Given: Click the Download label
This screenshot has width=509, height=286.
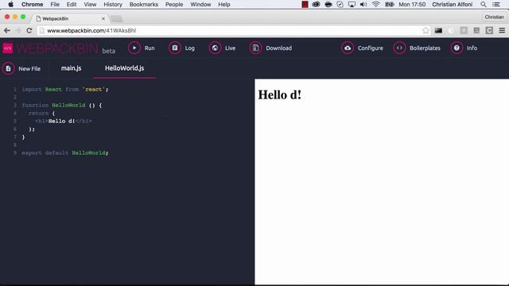Looking at the screenshot, I should coord(279,48).
